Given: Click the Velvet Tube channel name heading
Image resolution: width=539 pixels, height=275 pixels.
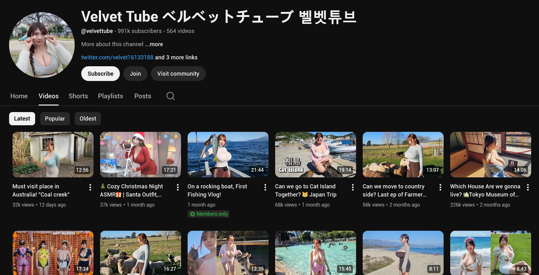Looking at the screenshot, I should click(x=219, y=17).
